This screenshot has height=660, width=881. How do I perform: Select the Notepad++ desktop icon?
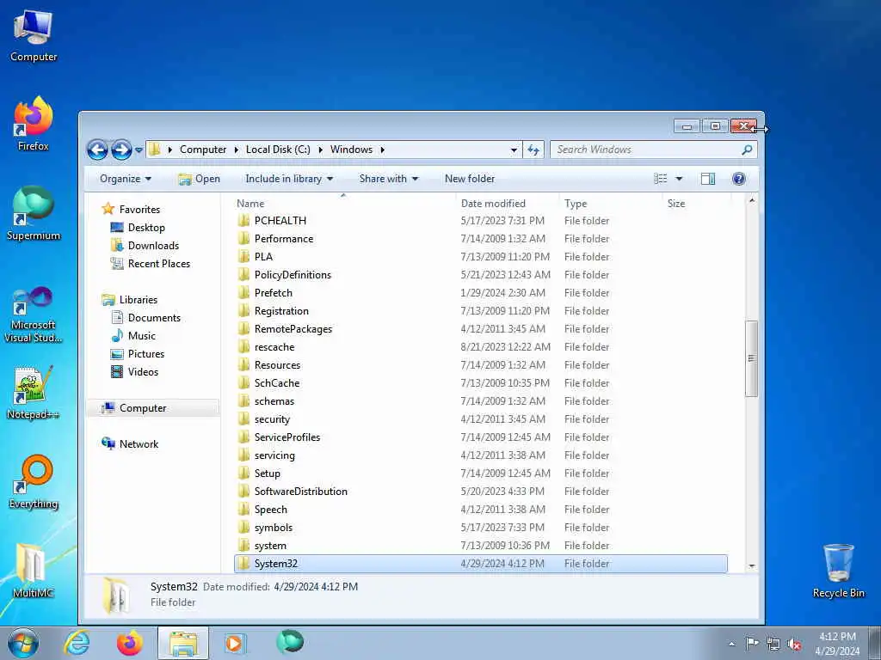click(x=34, y=393)
